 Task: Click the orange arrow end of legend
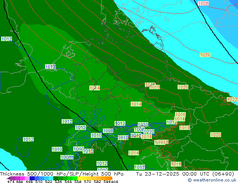click(112, 178)
